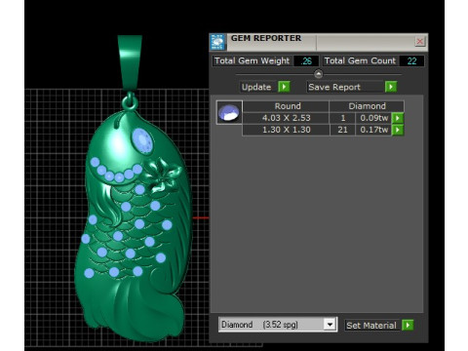Select the Total Gem Weight value .26
This screenshot has width=468, height=351.
[x=306, y=60]
